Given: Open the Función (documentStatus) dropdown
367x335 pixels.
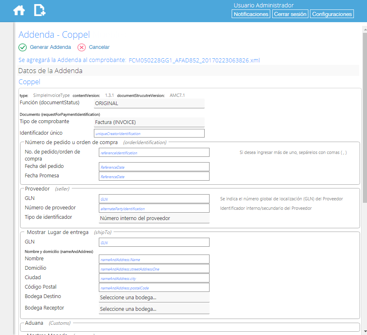Looking at the screenshot, I should (x=149, y=103).
